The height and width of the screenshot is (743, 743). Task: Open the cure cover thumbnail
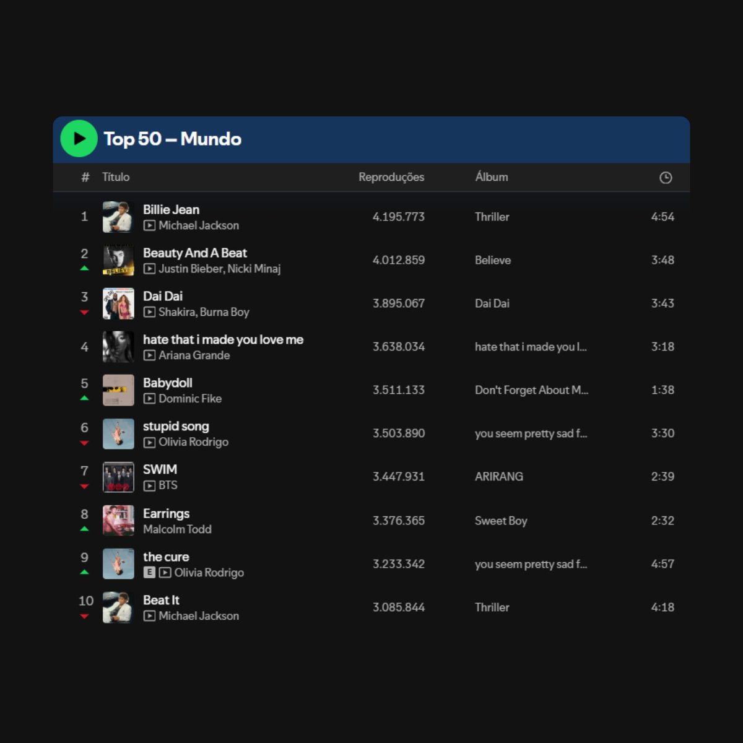point(118,564)
